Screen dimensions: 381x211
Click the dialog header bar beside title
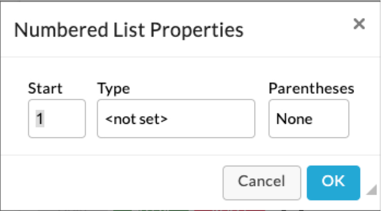(296, 29)
